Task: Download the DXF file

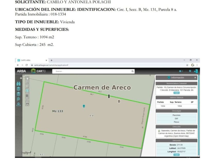Action: point(176,119)
